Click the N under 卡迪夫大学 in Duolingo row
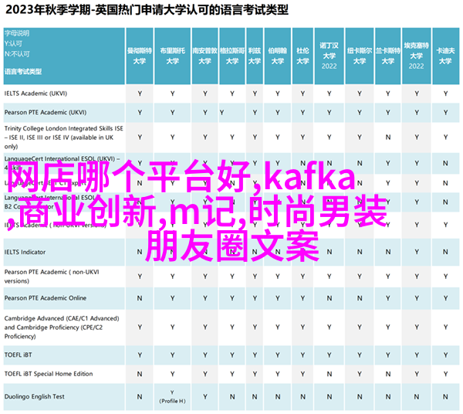Image resolution: width=463 pixels, height=414 pixels. tap(445, 396)
